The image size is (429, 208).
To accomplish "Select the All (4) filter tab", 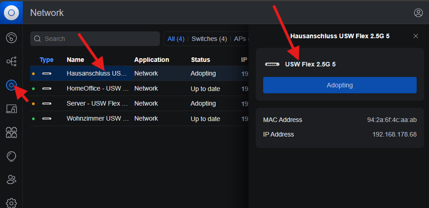I will [176, 39].
